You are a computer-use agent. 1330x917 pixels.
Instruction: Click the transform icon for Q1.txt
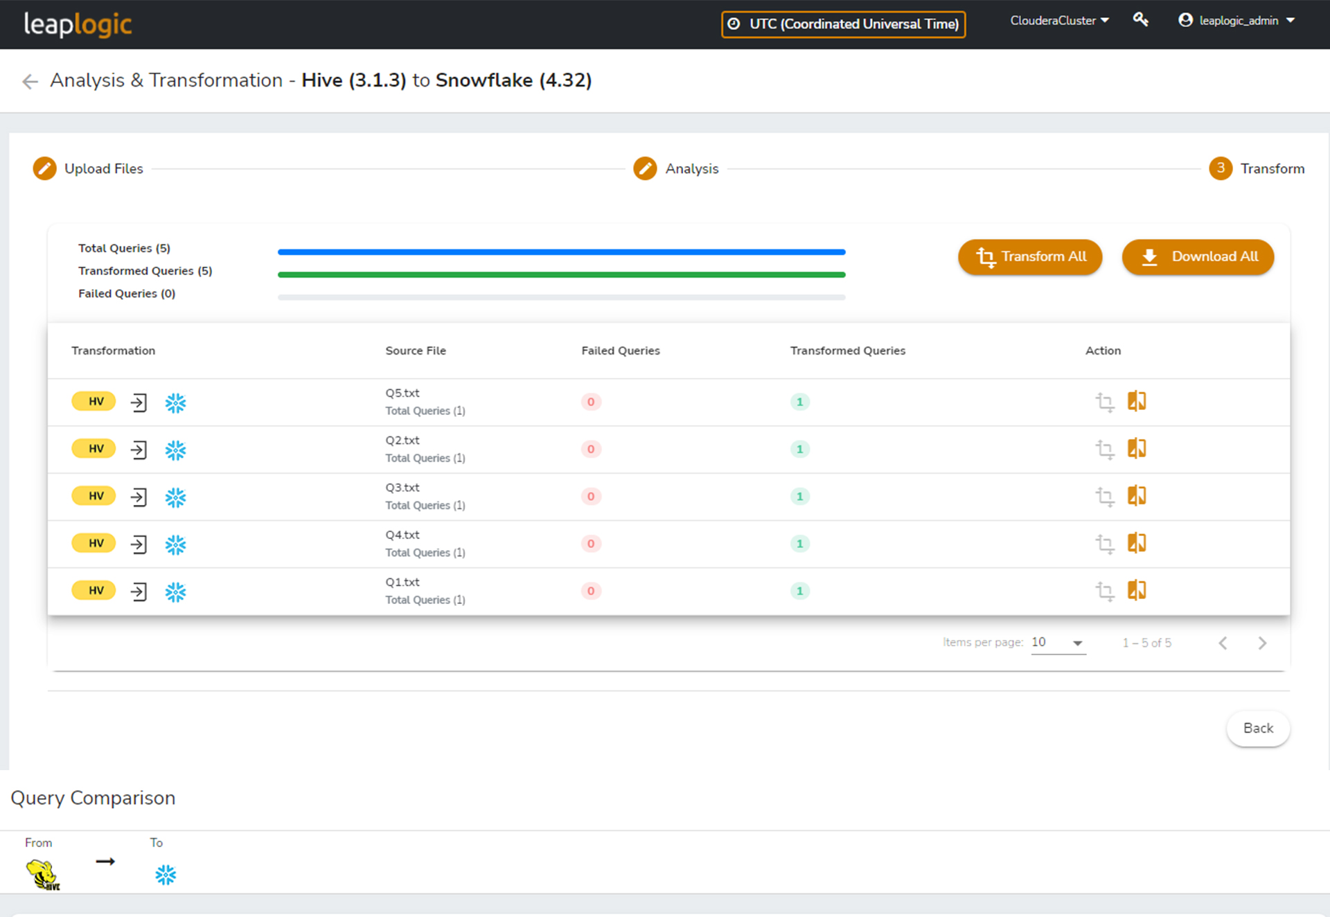(x=1104, y=591)
